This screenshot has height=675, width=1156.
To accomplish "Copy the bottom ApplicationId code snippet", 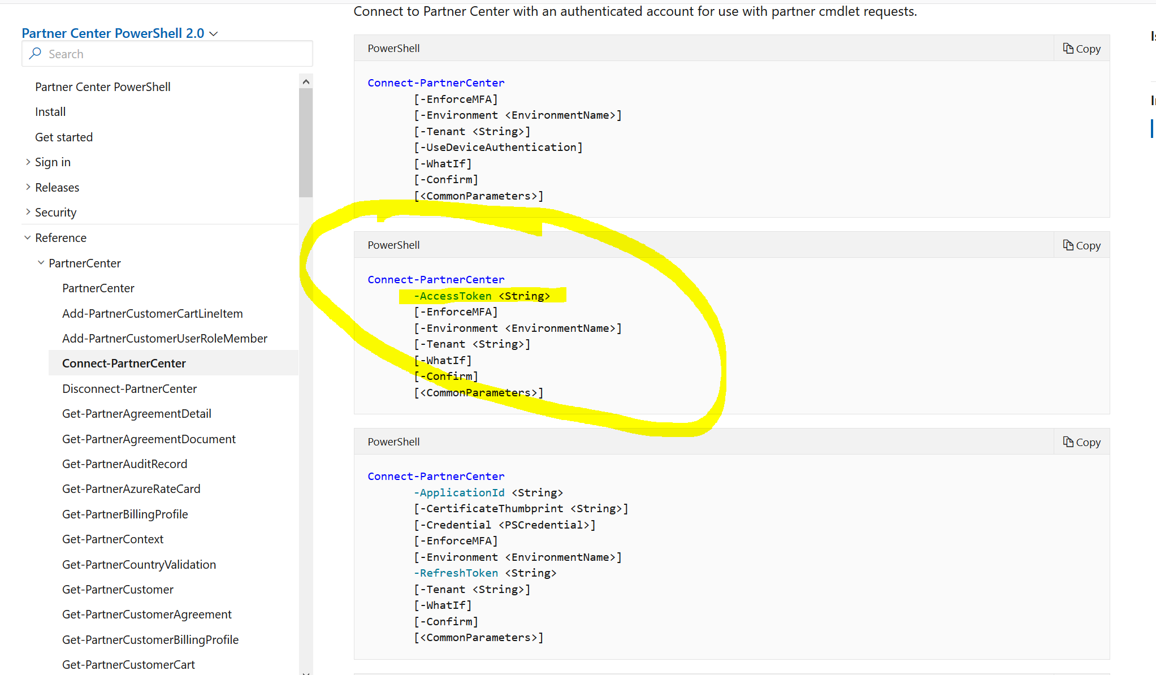I will coord(1081,442).
